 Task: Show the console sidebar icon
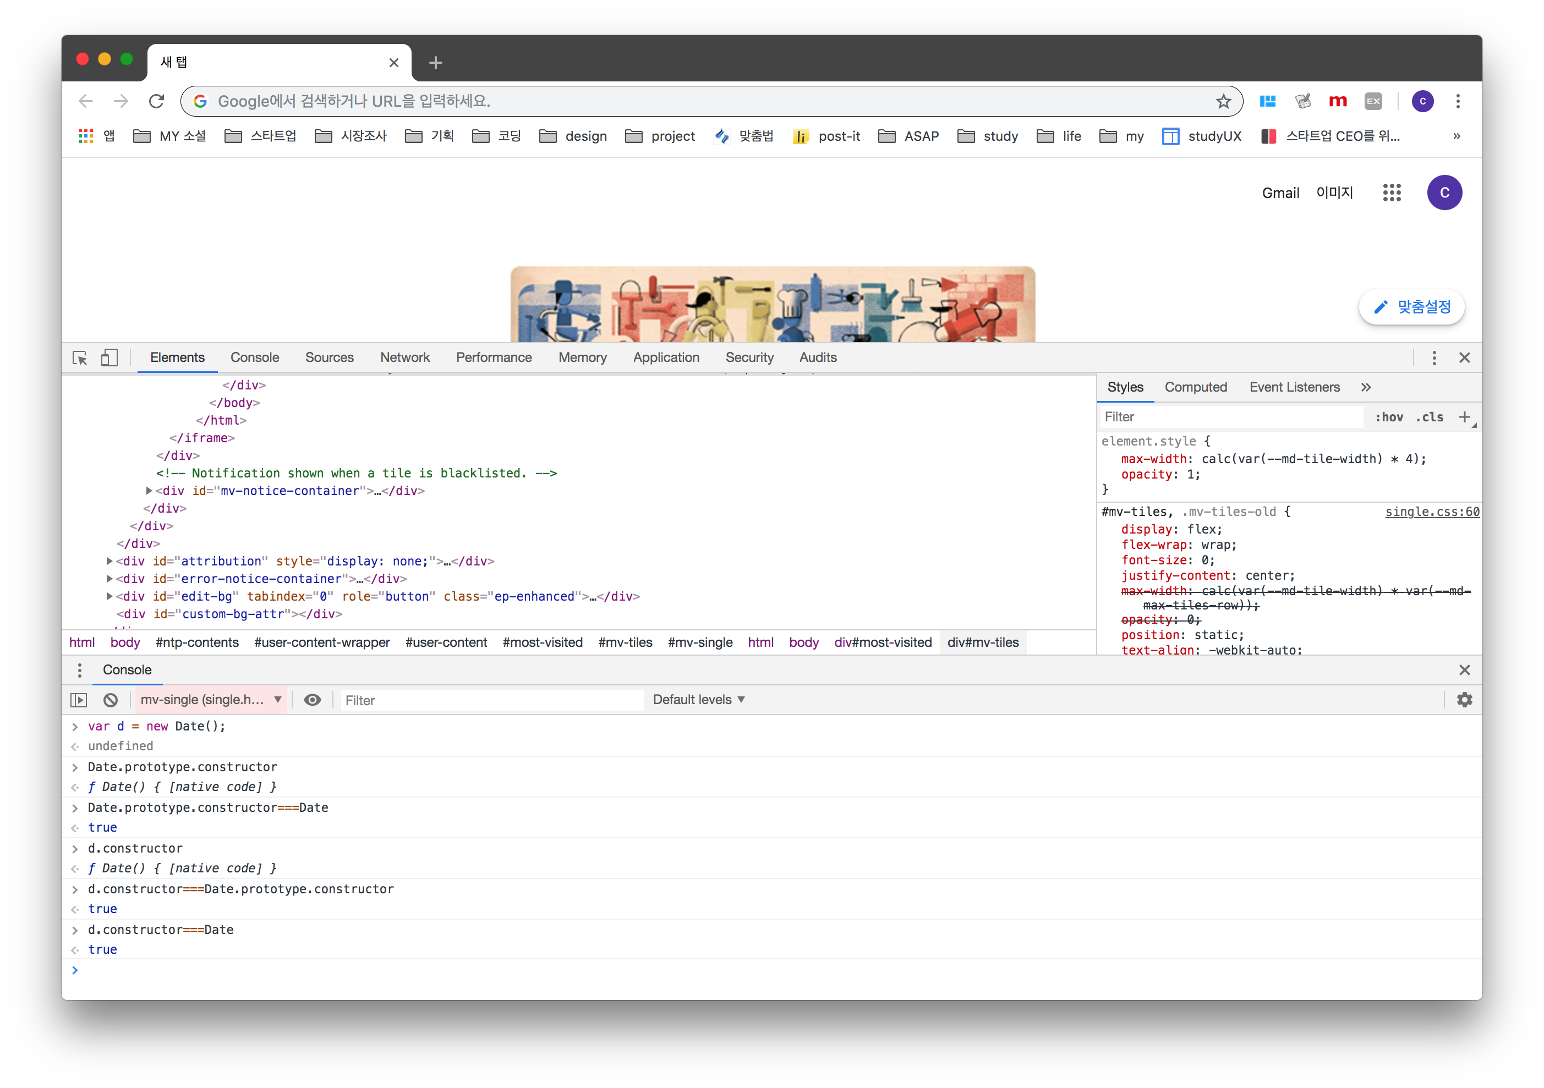(x=79, y=700)
